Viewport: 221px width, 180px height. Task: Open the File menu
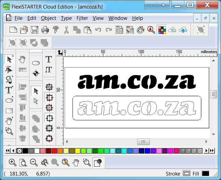(18, 18)
